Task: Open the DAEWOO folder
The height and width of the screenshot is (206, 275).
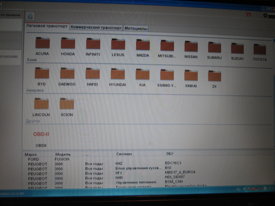Action: click(x=67, y=77)
